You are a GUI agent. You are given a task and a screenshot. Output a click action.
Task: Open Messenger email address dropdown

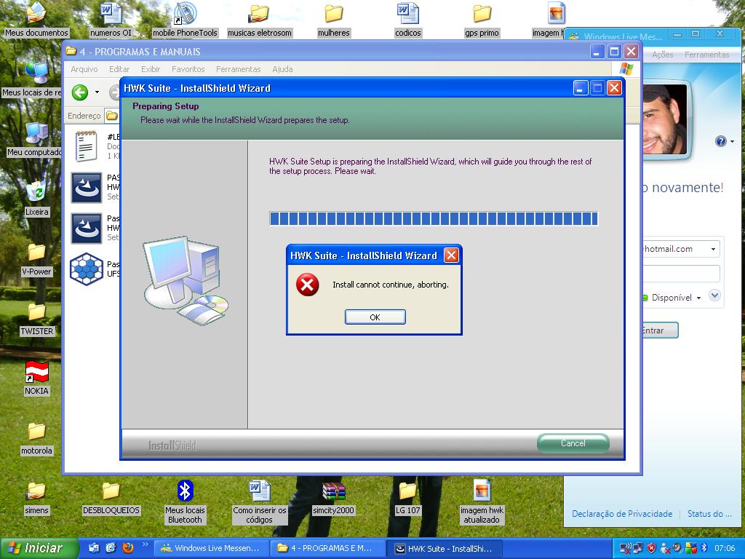(x=713, y=249)
